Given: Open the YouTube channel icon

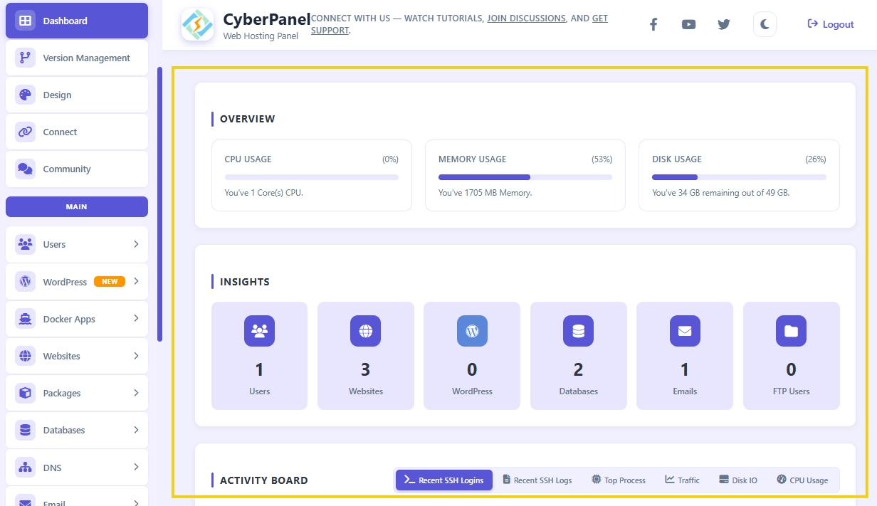Looking at the screenshot, I should point(688,23).
